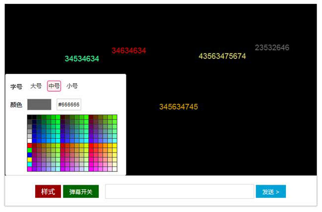
Task: Toggle the 弹幕开关 danmaku switch
Action: [81, 192]
